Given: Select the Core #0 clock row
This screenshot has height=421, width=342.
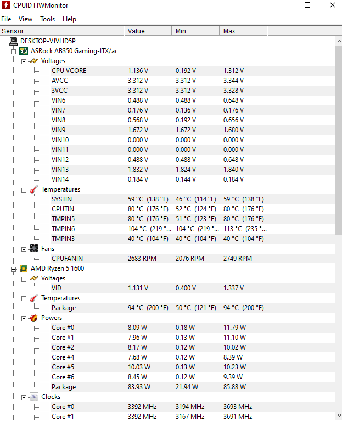Looking at the screenshot, I should click(193, 407).
